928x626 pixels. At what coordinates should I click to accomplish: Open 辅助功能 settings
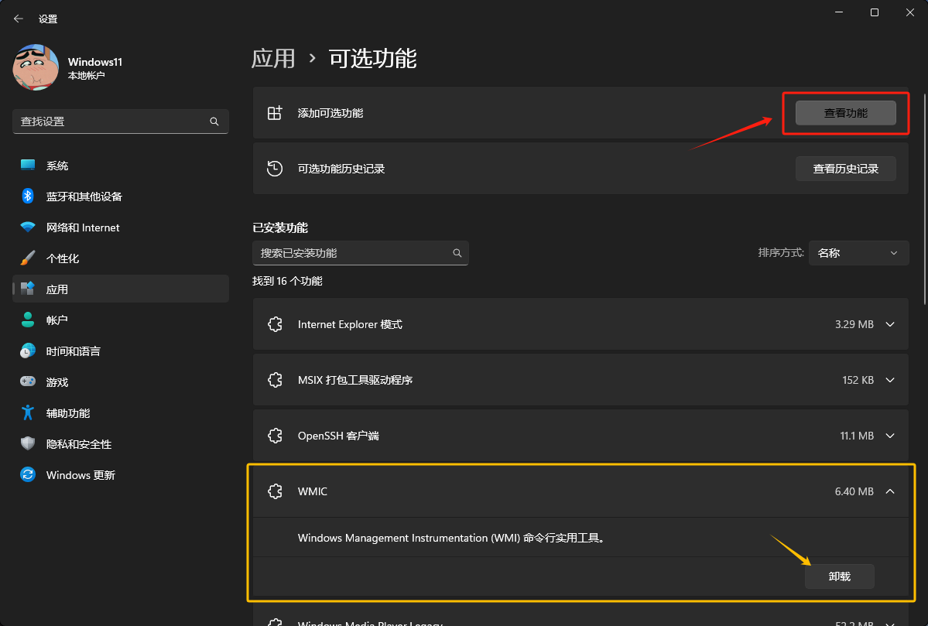click(x=67, y=413)
